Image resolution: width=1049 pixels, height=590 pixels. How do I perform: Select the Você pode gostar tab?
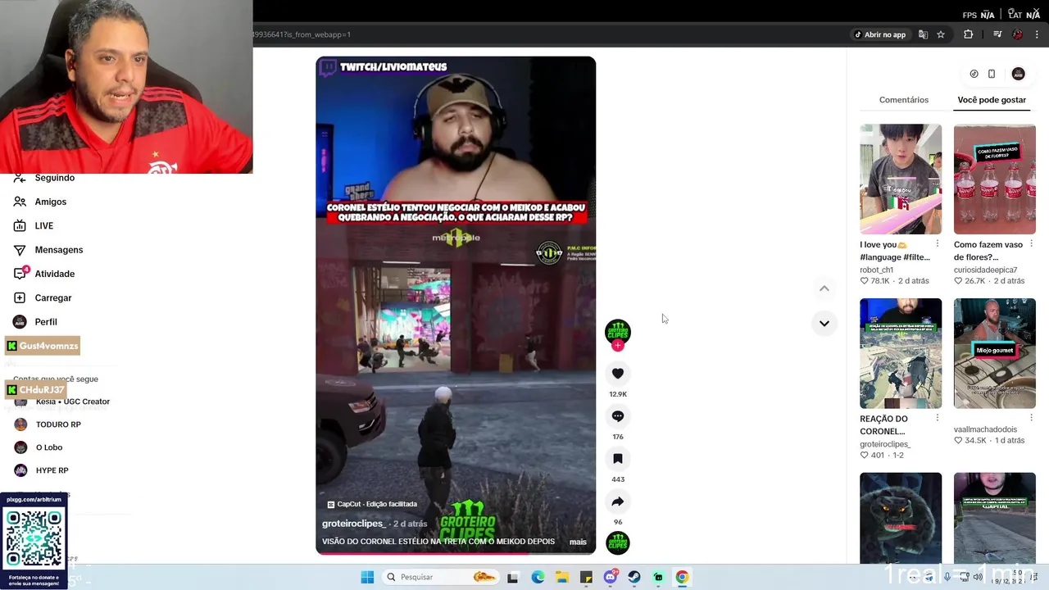pyautogui.click(x=992, y=100)
